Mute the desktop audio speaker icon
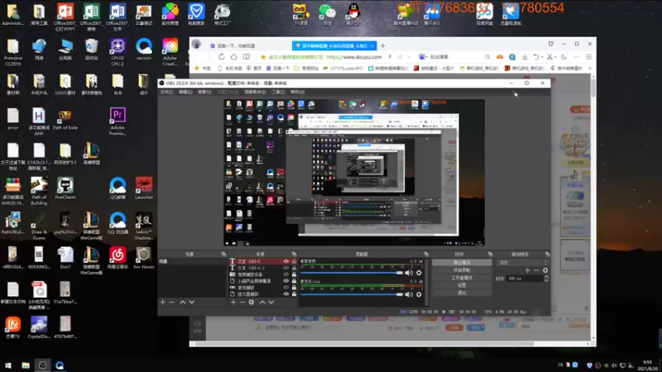Image resolution: width=662 pixels, height=372 pixels. 409,273
